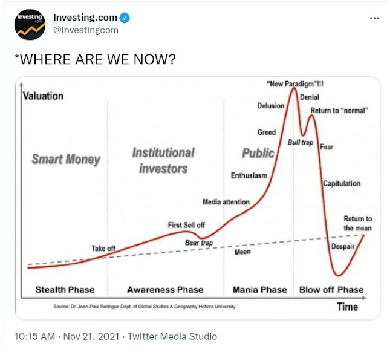Click the Twitter Media Studio source link
The height and width of the screenshot is (349, 387).
pos(172,336)
